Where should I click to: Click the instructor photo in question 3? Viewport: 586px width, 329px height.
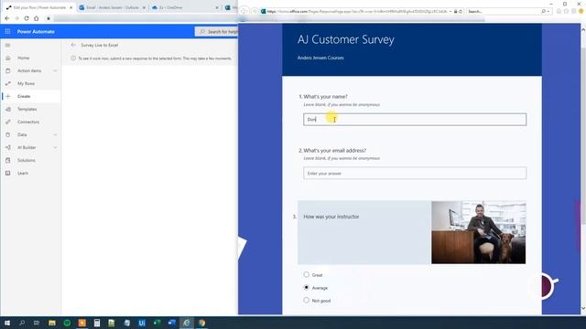[x=478, y=232]
